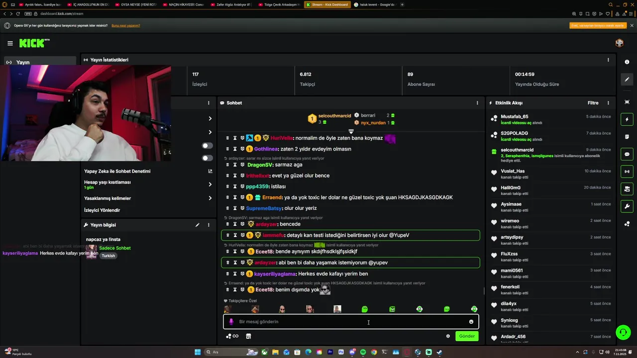Switch to the haluk levent Google browser tab

[x=375, y=4]
